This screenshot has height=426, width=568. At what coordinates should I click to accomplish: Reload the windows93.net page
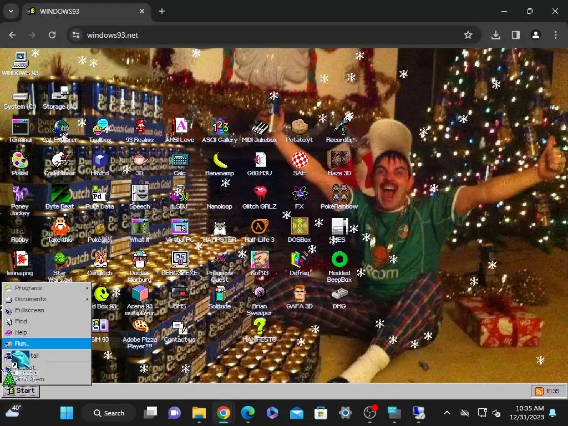click(52, 35)
